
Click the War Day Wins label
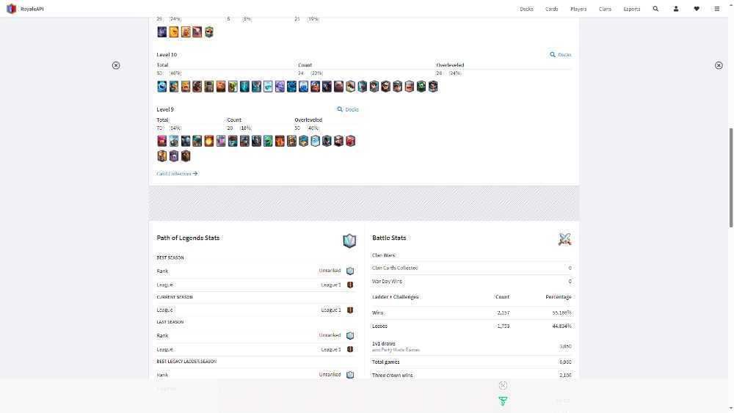pos(387,281)
